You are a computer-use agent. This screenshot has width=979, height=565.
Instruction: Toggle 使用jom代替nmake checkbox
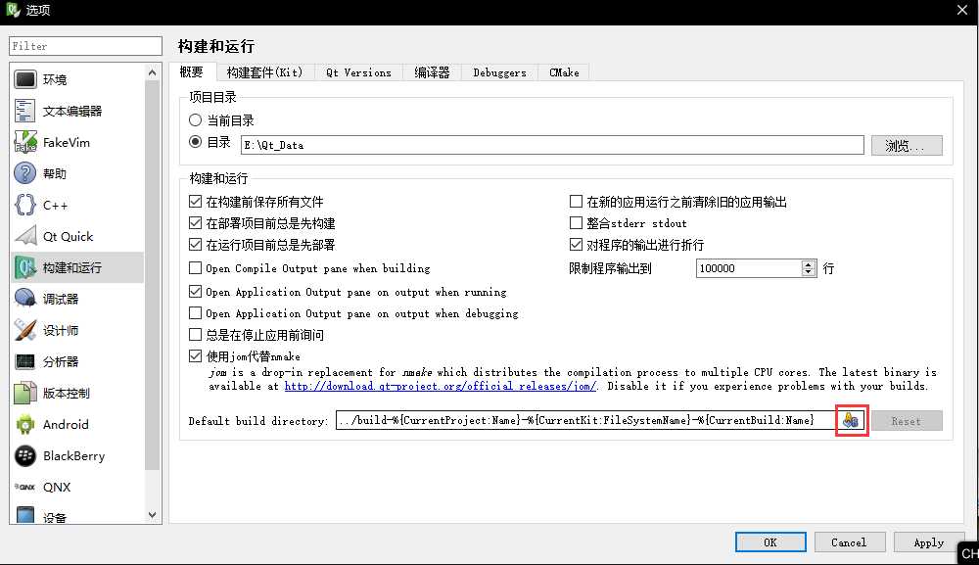196,355
